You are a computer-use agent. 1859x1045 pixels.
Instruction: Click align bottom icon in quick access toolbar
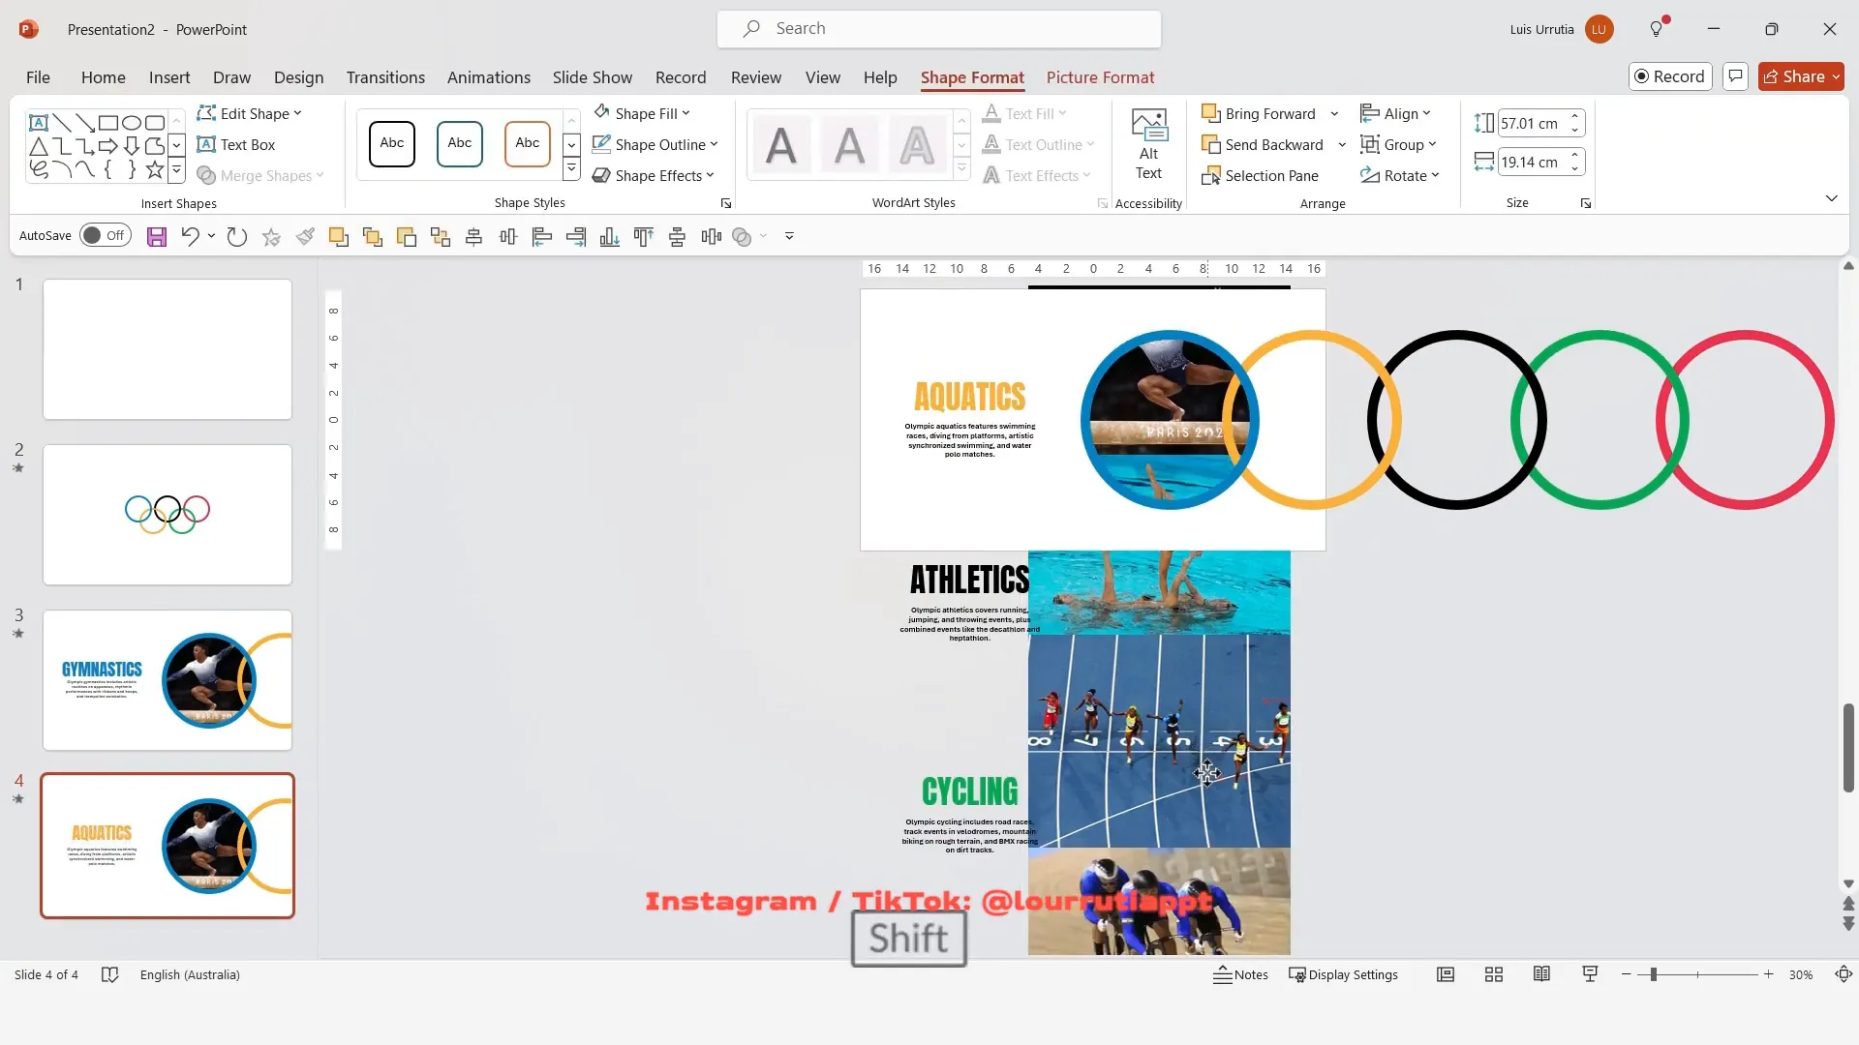[610, 236]
